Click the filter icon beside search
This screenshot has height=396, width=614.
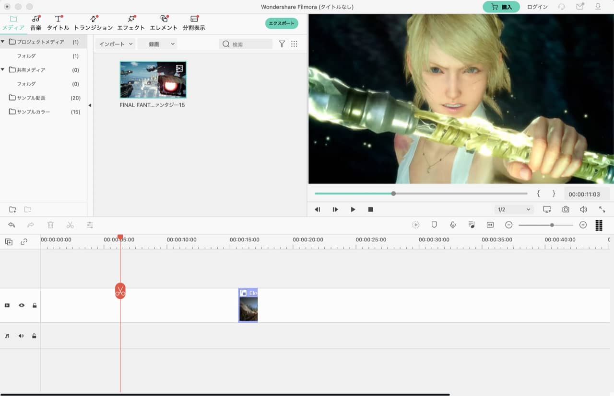coord(282,44)
